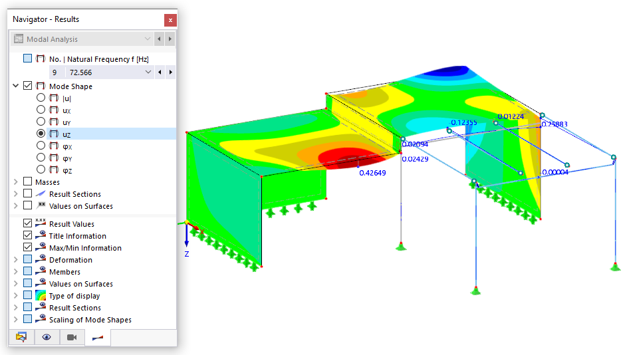Image resolution: width=623 pixels, height=355 pixels.
Task: Go to previous analysis type arrow
Action: click(160, 39)
